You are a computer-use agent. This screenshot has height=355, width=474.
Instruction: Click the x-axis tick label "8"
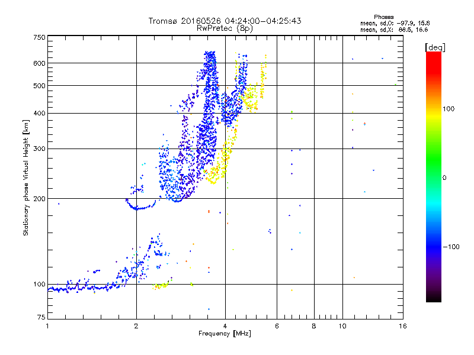pos(314,326)
